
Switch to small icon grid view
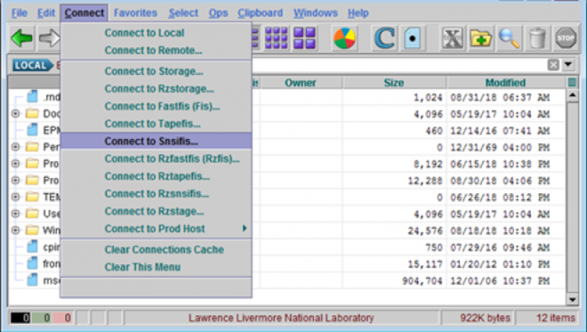coord(277,38)
